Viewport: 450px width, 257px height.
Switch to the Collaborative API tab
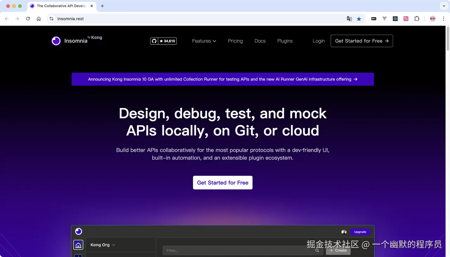60,6
